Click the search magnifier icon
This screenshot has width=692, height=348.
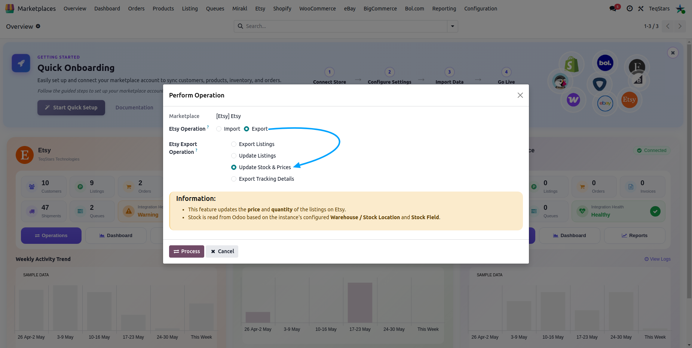(x=241, y=26)
